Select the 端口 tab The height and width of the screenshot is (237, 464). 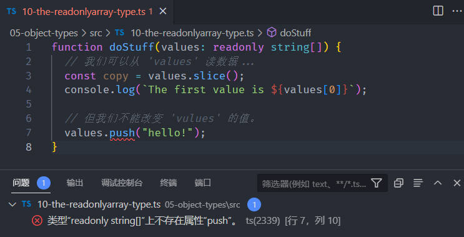click(x=203, y=183)
